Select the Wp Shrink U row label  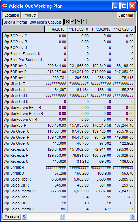click(24, 173)
